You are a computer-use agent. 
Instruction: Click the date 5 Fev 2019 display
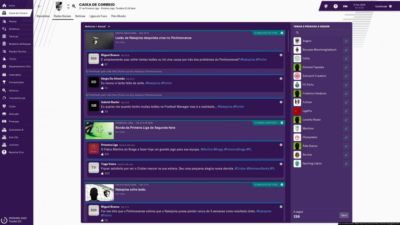click(x=359, y=5)
